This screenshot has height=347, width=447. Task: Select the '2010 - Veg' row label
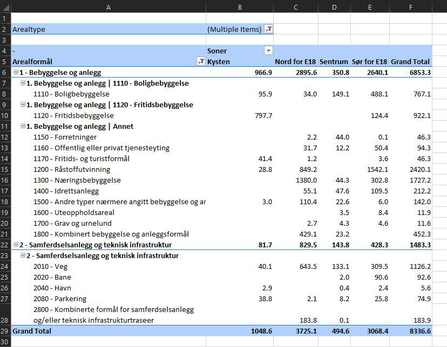click(x=52, y=266)
